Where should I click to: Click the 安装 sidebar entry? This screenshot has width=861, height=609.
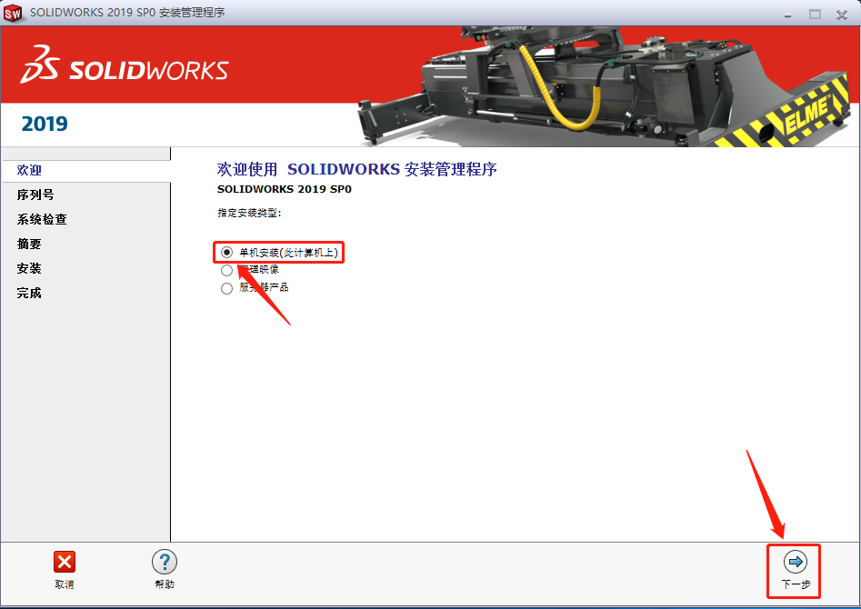[28, 268]
